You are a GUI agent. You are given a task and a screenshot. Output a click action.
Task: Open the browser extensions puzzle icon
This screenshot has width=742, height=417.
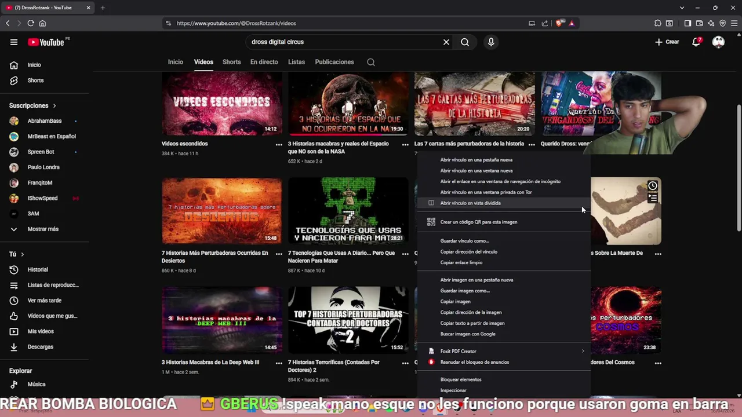658,23
